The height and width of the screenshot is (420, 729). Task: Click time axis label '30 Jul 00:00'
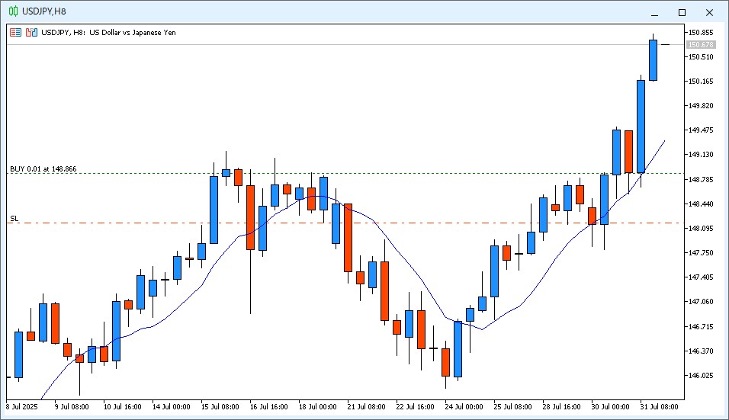coord(611,407)
